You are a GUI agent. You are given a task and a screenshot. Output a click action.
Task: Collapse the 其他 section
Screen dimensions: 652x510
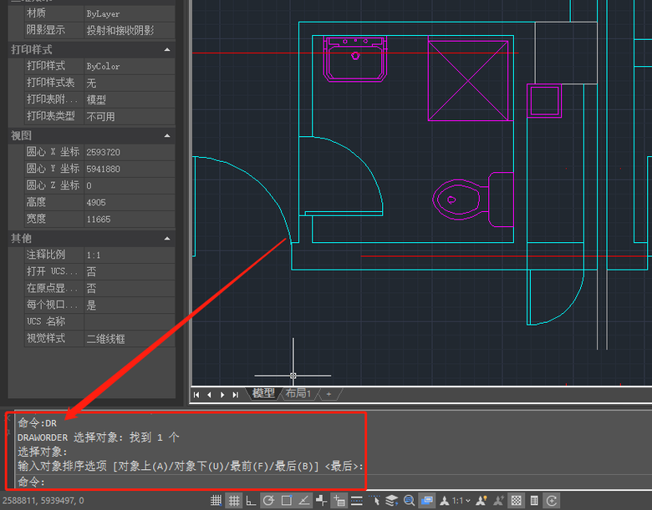[167, 238]
